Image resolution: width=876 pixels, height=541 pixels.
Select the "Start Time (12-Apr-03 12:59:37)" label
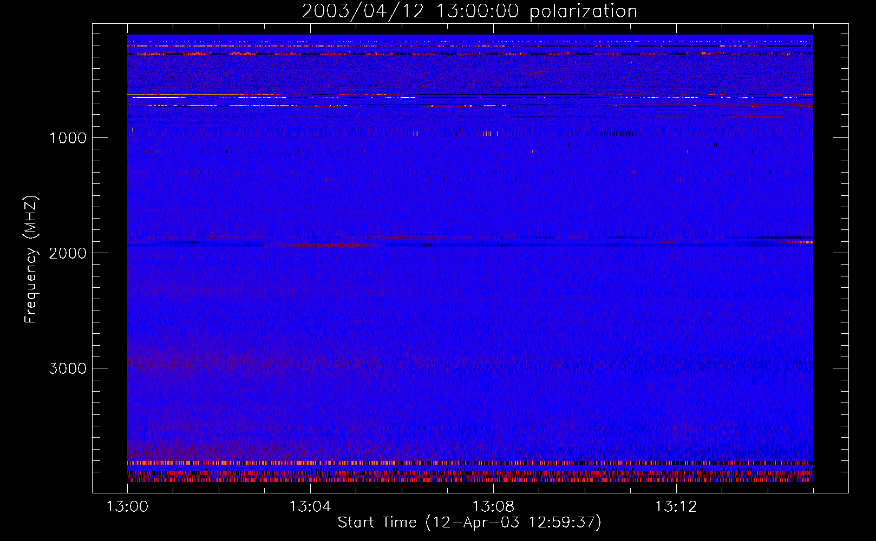pyautogui.click(x=469, y=523)
